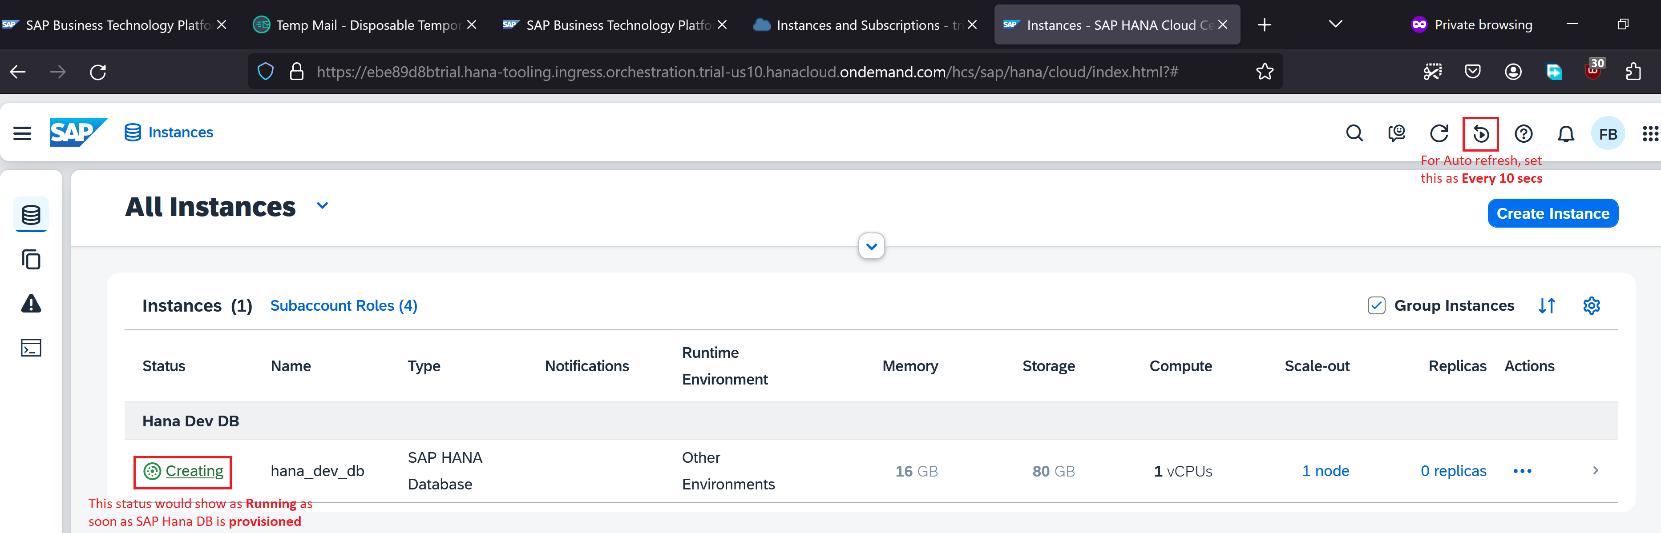This screenshot has height=533, width=1661.
Task: Toggle the Group Instances checkbox
Action: click(1376, 305)
